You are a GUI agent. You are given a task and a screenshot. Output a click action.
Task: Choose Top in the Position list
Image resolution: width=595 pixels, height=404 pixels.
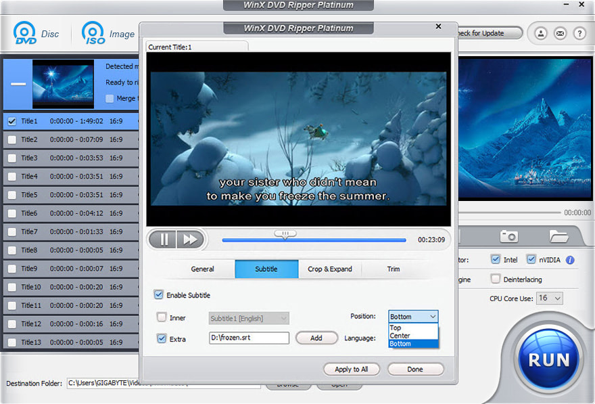(413, 328)
